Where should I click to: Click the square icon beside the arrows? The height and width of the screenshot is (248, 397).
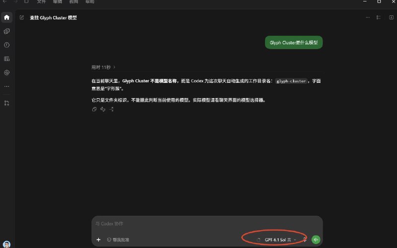point(26,1)
